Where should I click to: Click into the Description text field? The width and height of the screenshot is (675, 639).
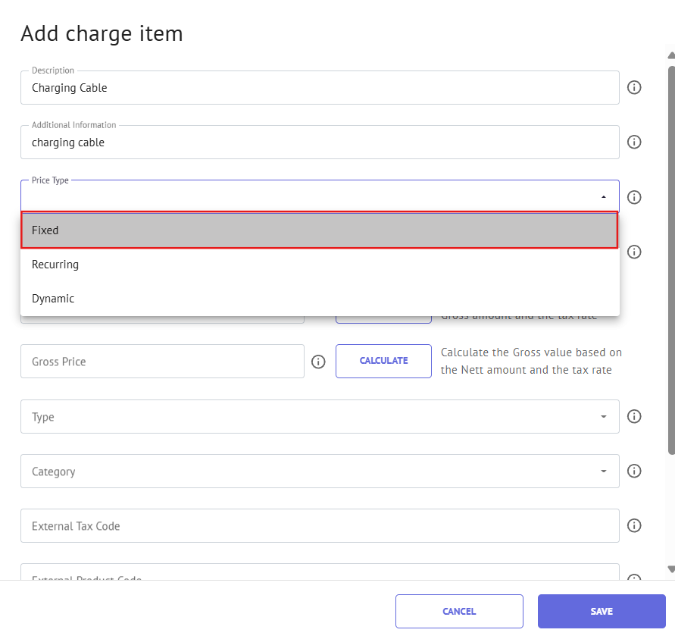(320, 88)
